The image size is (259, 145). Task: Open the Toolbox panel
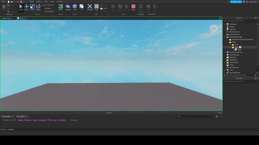[x=68, y=7]
